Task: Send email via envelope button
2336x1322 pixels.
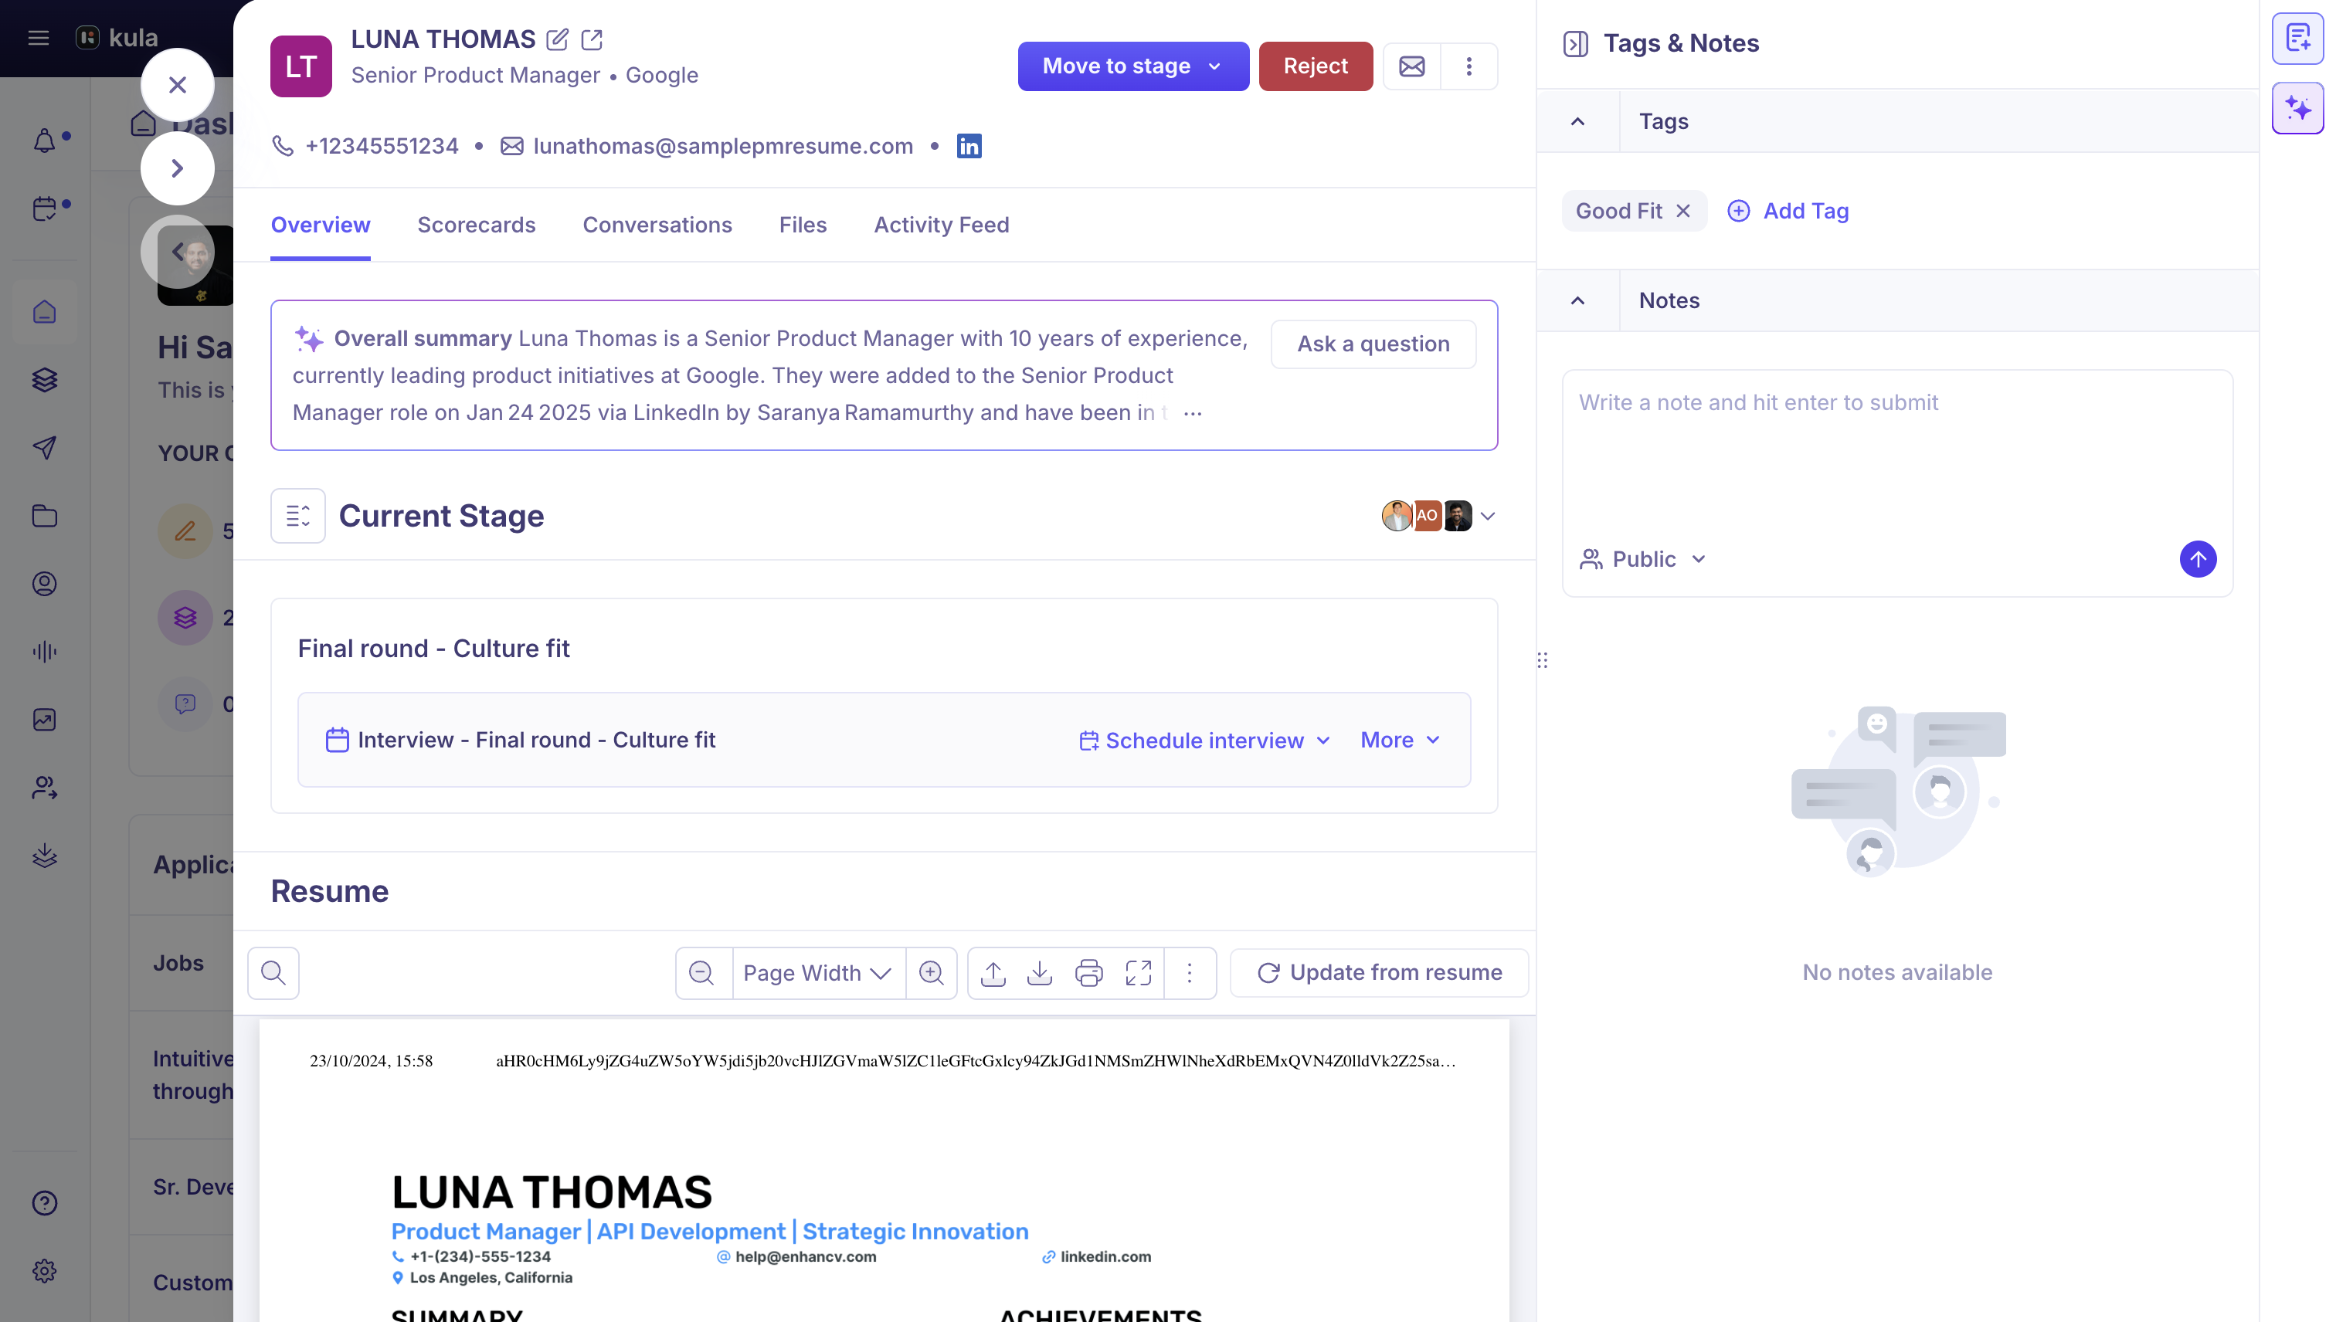Action: point(1411,66)
